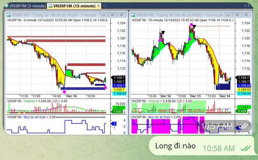Click the magenta up triangle near Dec 13
Viewport: 258px width, 160px height.
[190, 39]
